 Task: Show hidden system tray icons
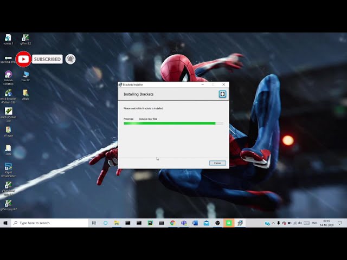point(273,223)
